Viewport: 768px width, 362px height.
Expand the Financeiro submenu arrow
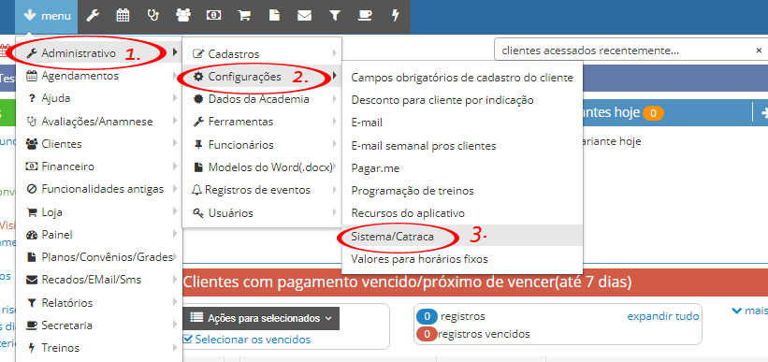click(175, 167)
